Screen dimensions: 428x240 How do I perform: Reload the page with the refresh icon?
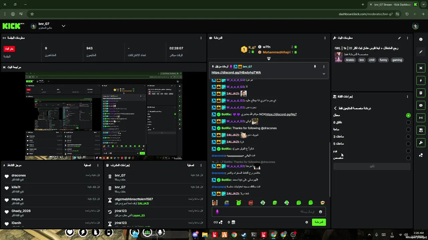(x=407, y=14)
